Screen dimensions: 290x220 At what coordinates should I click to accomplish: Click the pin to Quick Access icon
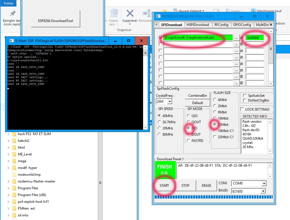pyautogui.click(x=13, y=13)
